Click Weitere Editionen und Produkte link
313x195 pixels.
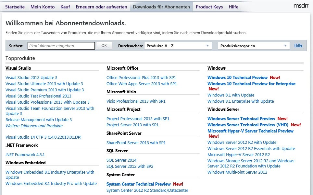coord(34,126)
